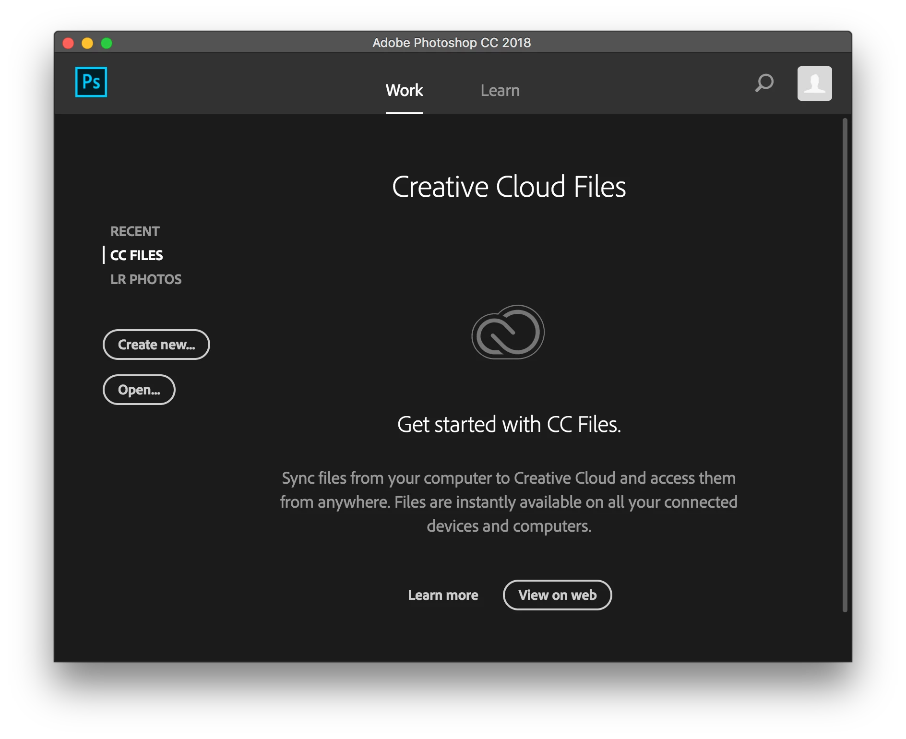Switch to the Learn tab
This screenshot has height=739, width=906.
click(500, 90)
